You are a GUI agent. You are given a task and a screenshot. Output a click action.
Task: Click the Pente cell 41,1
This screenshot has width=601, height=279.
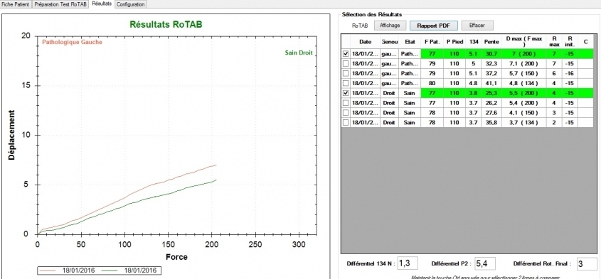[491, 83]
